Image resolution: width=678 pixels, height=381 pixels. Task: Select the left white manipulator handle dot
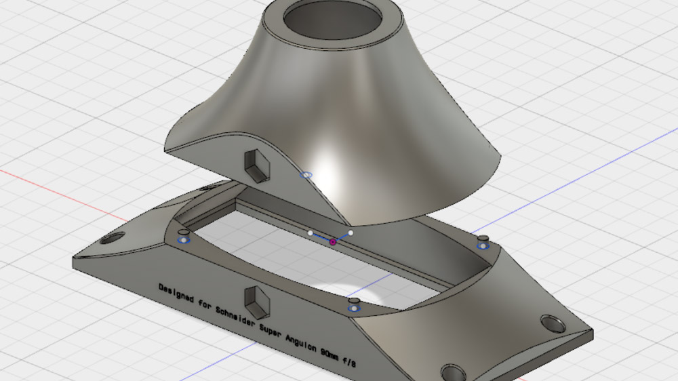pyautogui.click(x=311, y=233)
